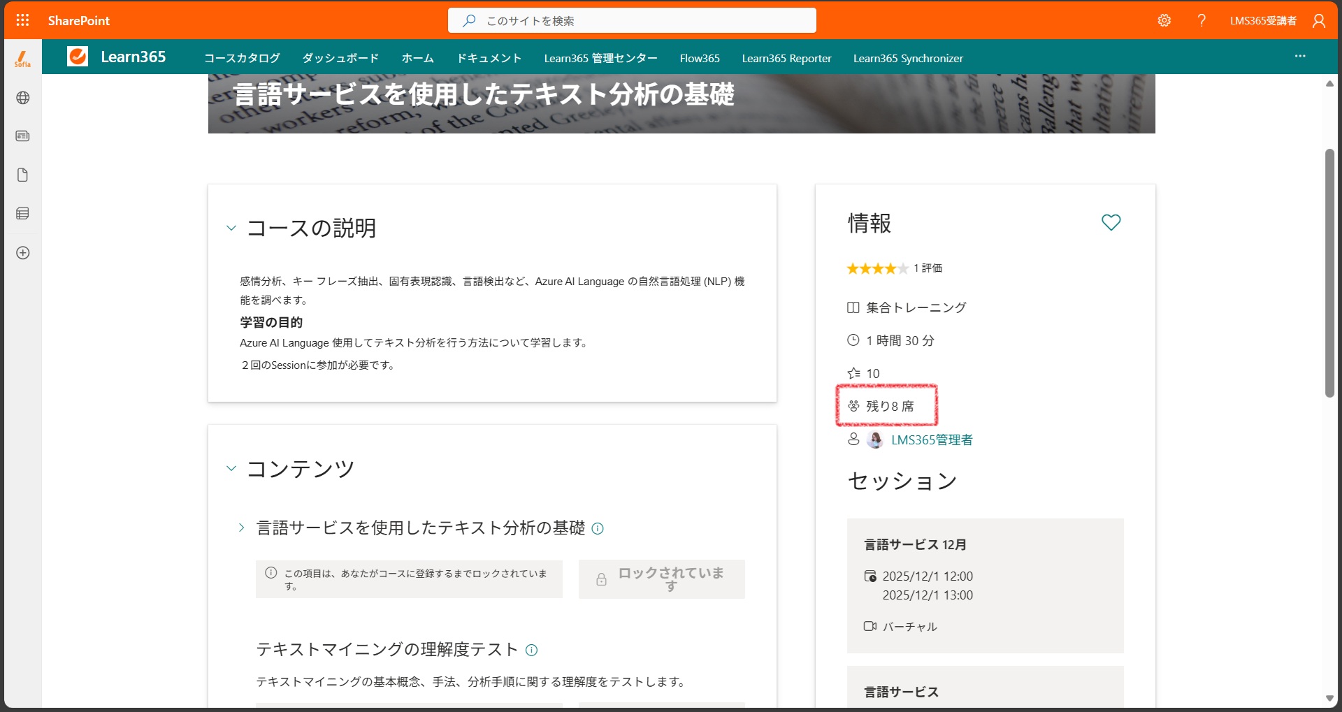Open the globe icon in left sidebar
The height and width of the screenshot is (712, 1342).
point(22,98)
